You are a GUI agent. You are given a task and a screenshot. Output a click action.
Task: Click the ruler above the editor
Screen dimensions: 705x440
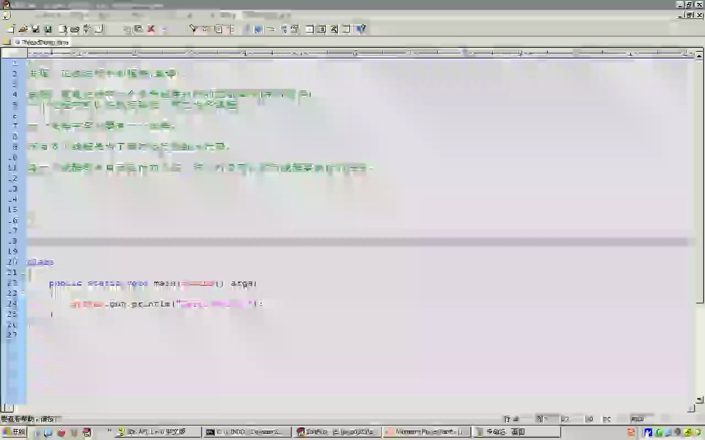click(x=360, y=53)
